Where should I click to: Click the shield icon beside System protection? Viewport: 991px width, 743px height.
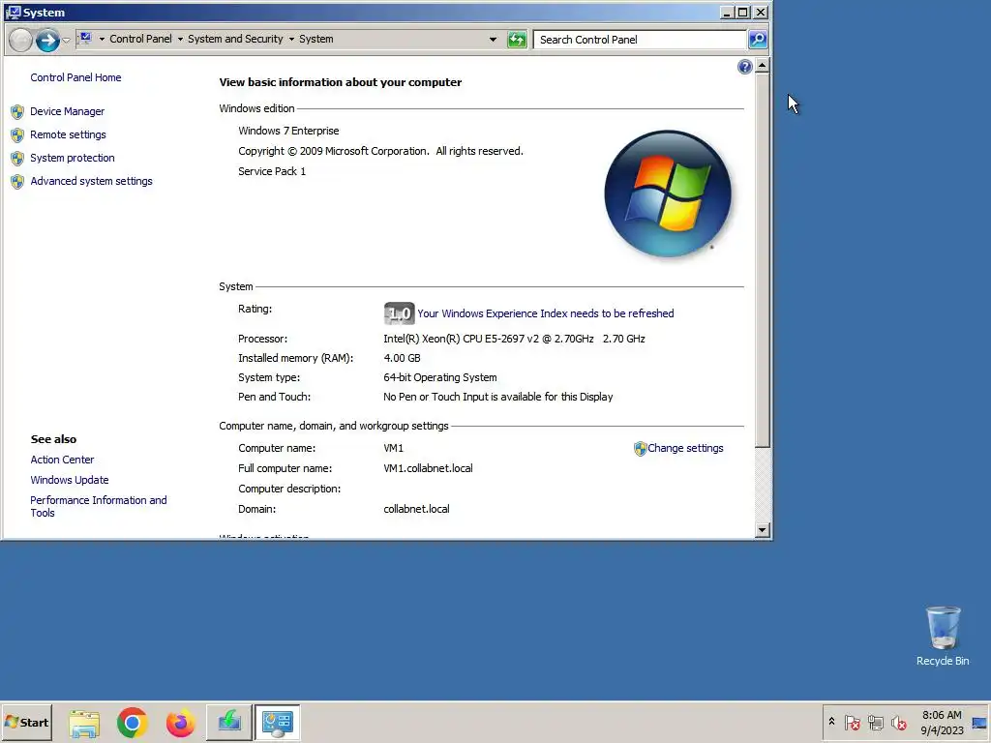(17, 159)
